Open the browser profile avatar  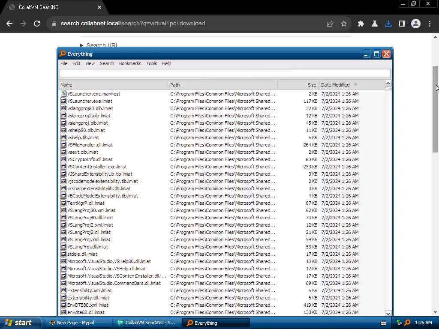click(416, 24)
